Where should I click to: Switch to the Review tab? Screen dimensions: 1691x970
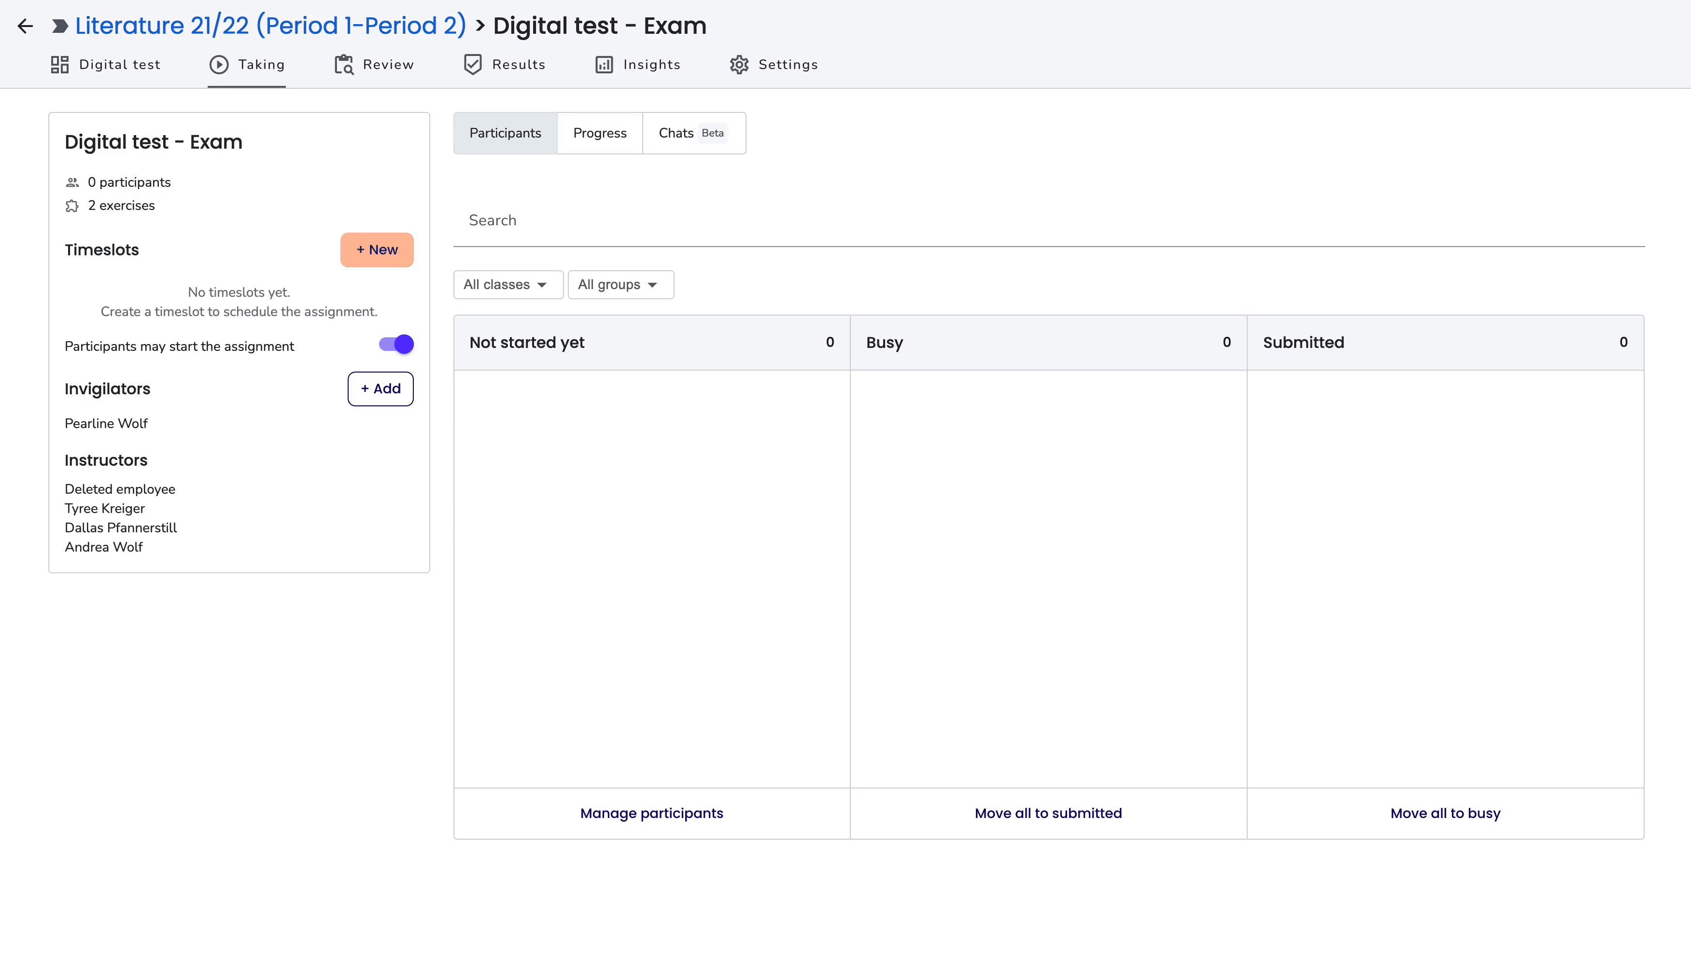374,65
